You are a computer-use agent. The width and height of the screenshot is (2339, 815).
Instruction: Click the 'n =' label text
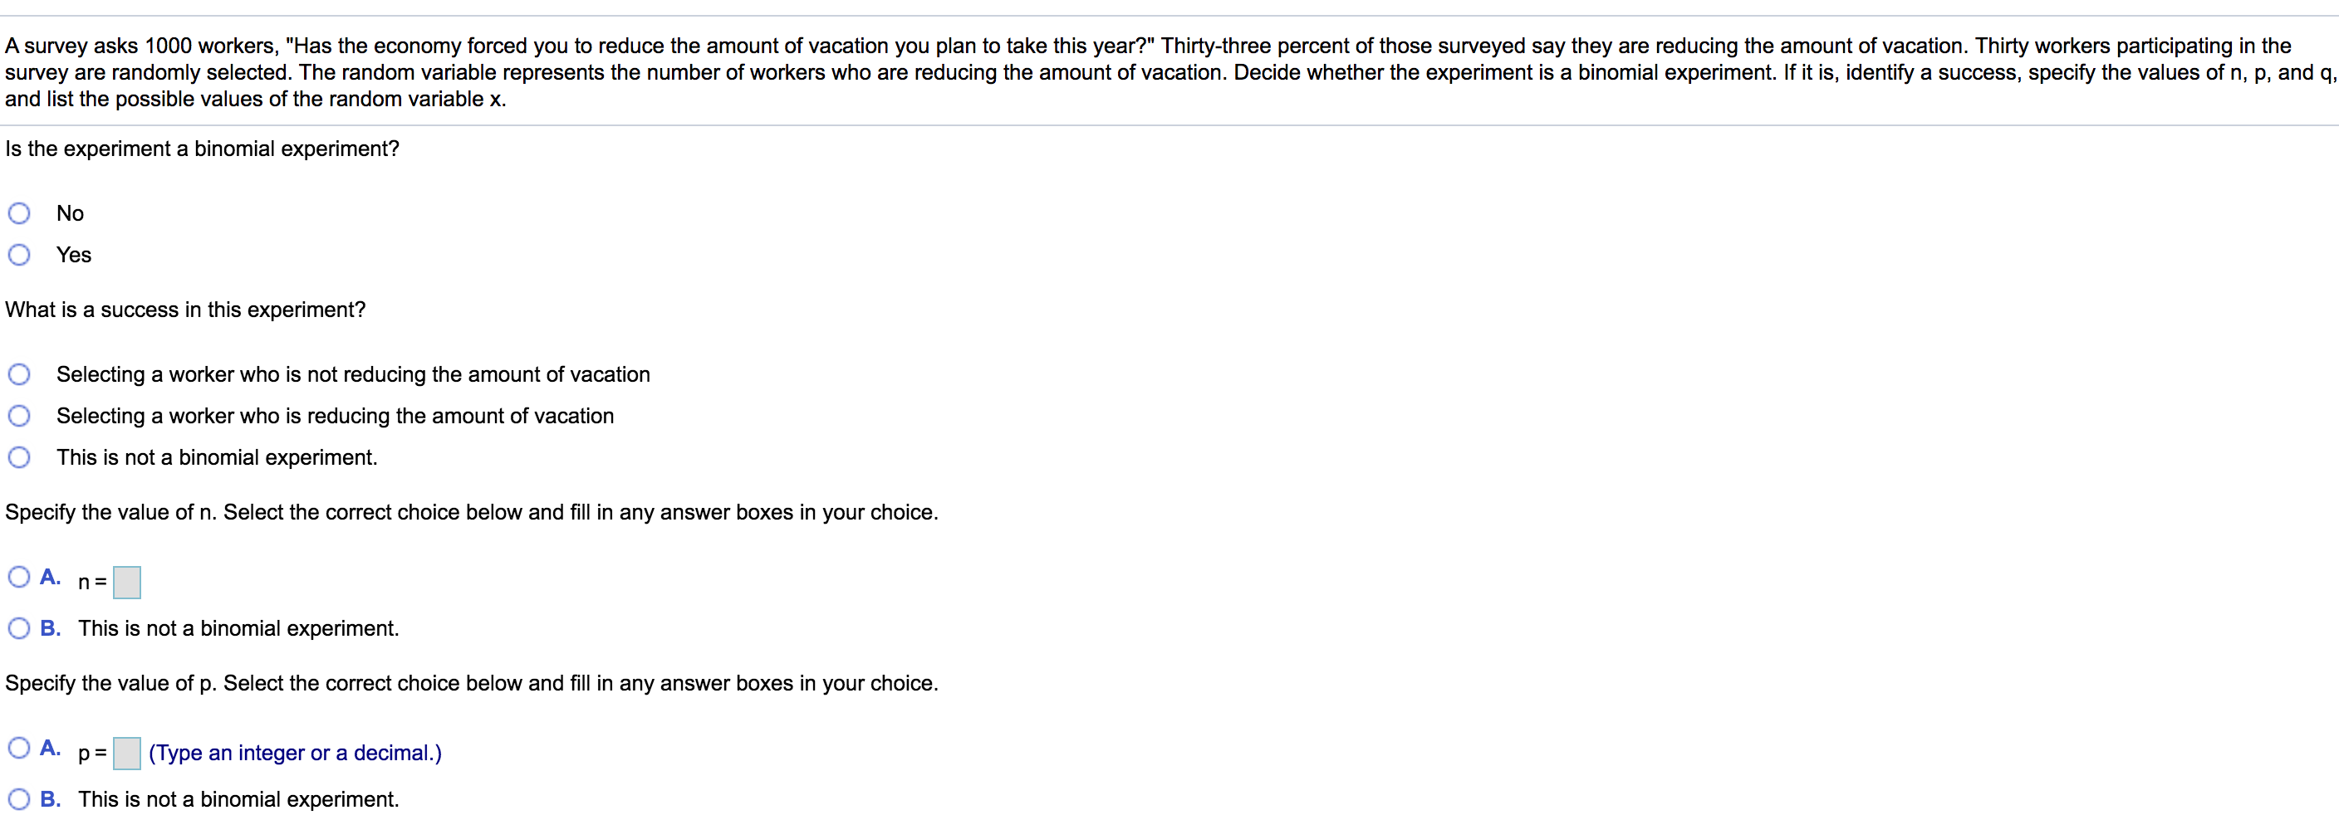tap(91, 583)
